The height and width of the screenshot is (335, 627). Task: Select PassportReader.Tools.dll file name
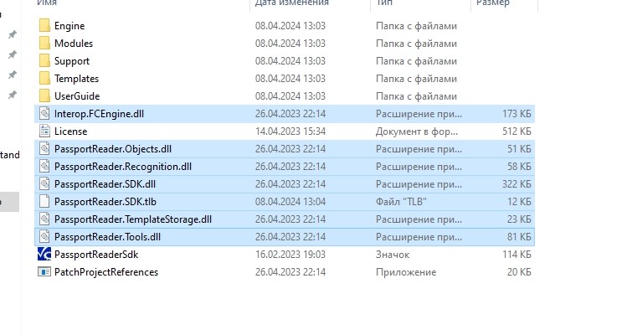107,237
